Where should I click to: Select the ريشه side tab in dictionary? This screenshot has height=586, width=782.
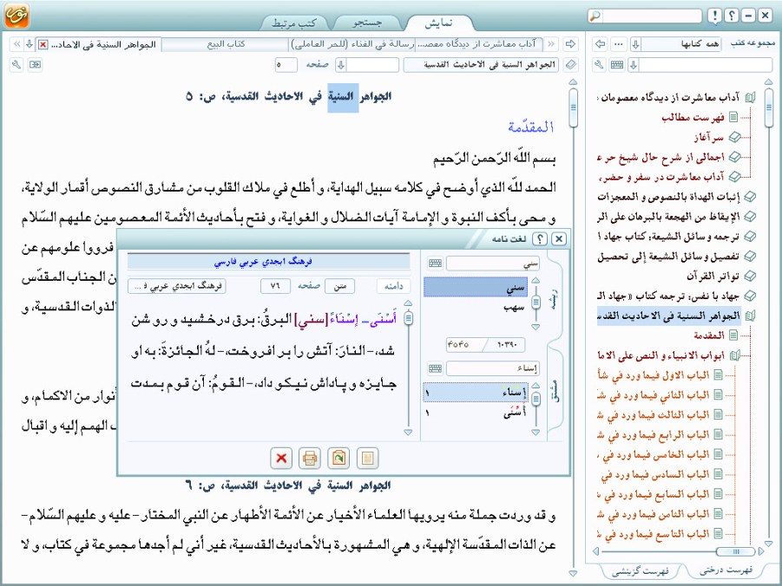(555, 299)
